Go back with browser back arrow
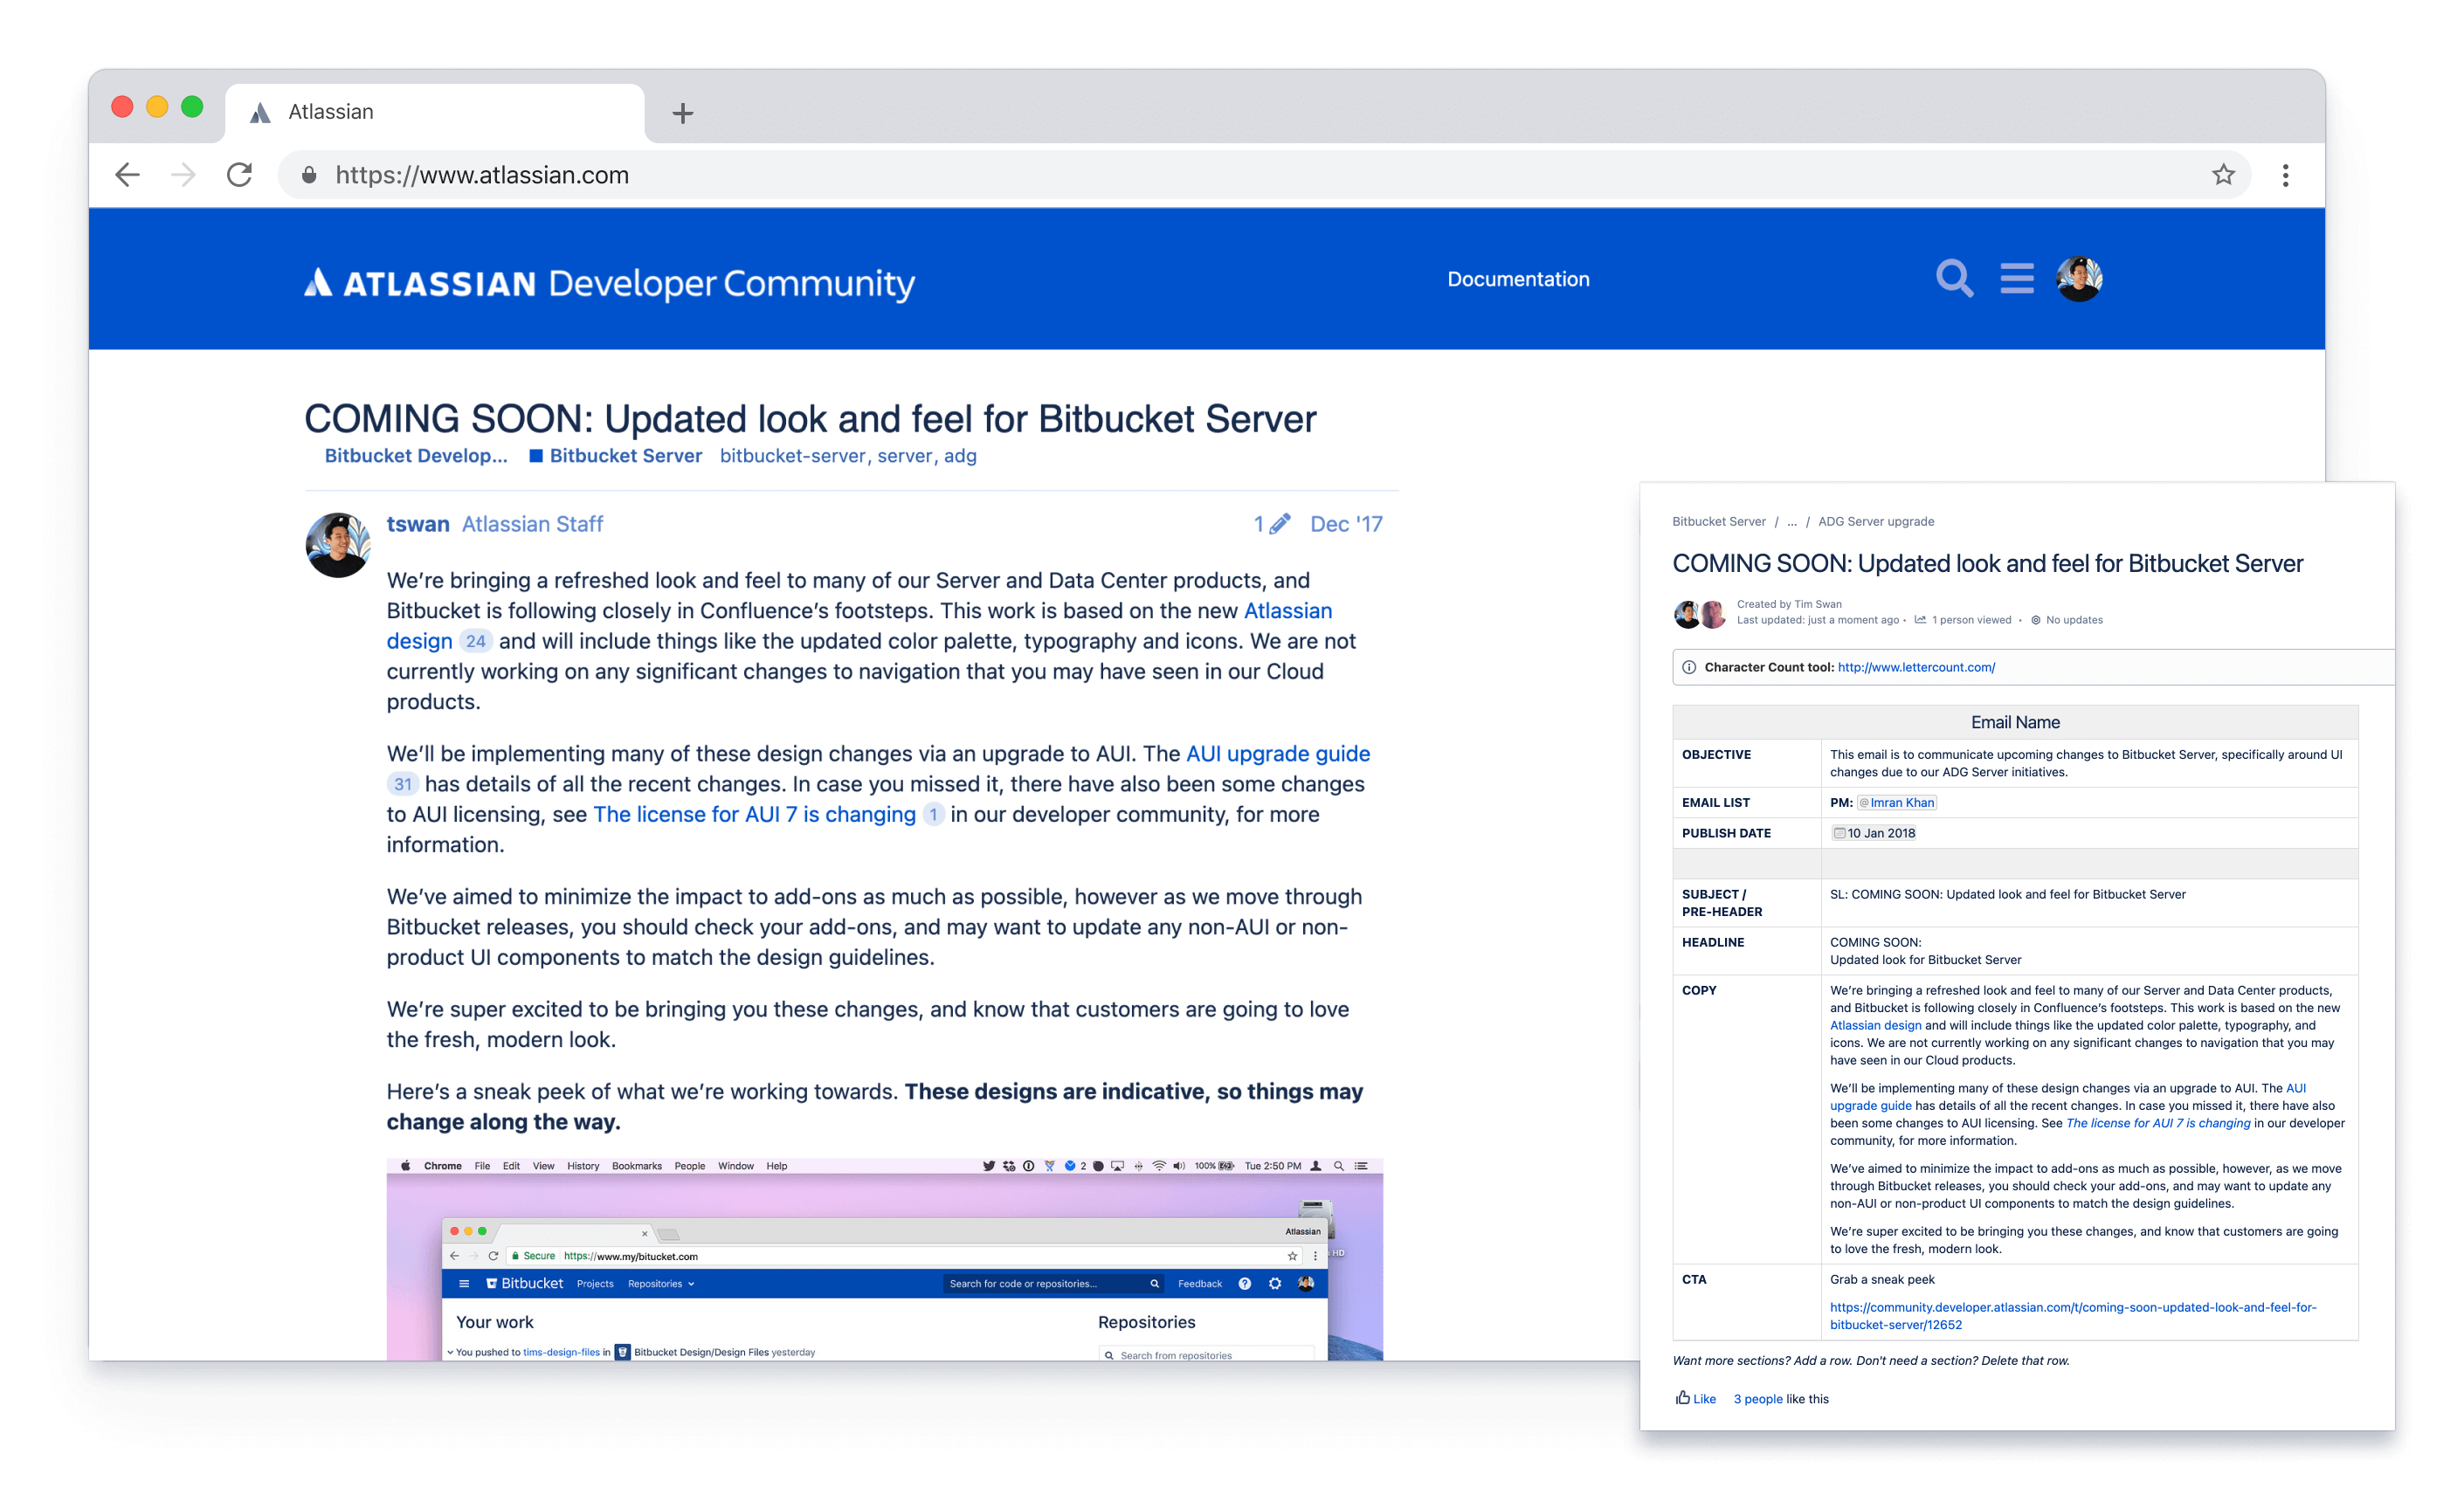 127,175
